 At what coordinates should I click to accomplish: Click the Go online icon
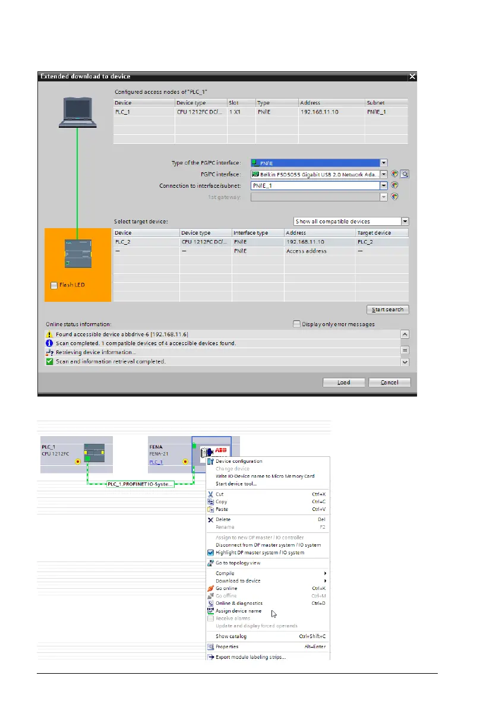pyautogui.click(x=210, y=588)
